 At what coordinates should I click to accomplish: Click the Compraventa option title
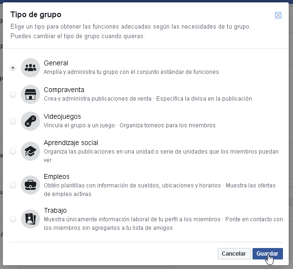pyautogui.click(x=64, y=90)
